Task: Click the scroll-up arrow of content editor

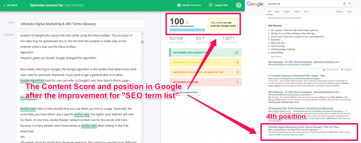Action: coord(142,34)
